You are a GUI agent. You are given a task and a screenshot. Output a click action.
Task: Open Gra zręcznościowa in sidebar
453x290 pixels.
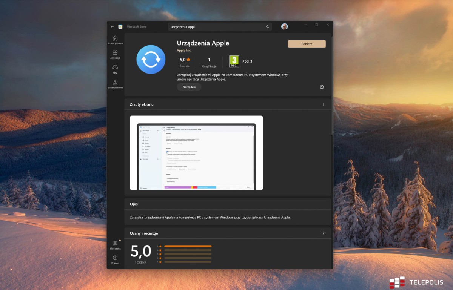point(115,84)
